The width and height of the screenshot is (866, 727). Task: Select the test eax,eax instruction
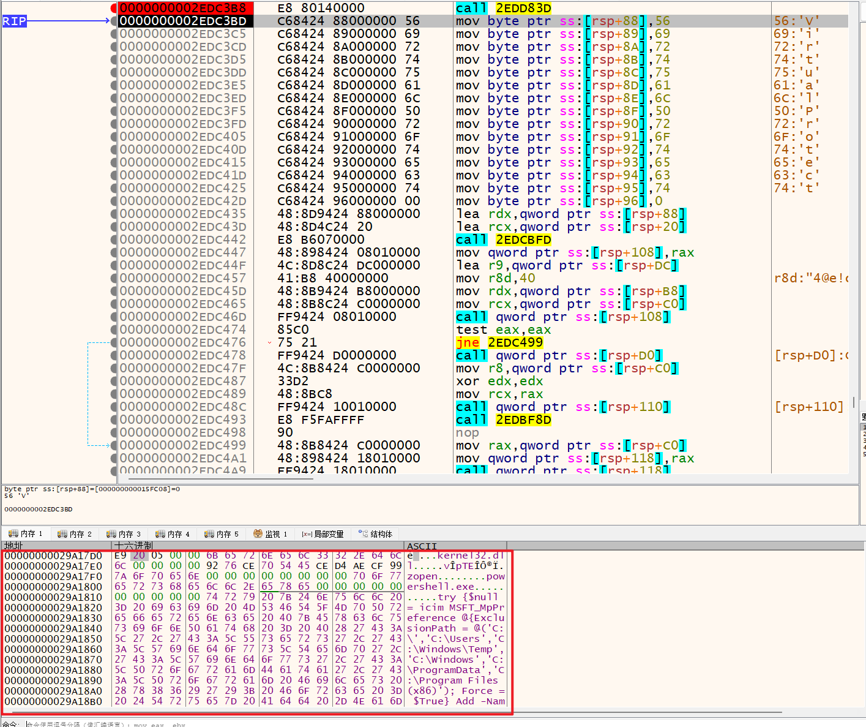pyautogui.click(x=503, y=330)
